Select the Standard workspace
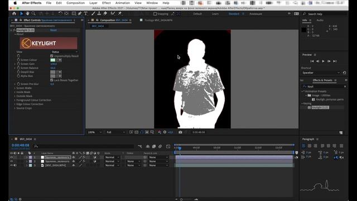Image resolution: width=357 pixels, height=201 pixels. [234, 14]
